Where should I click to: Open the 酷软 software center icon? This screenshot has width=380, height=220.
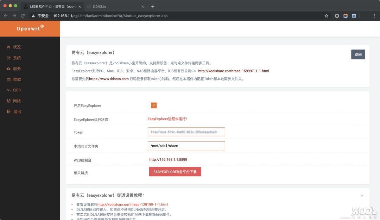(8, 79)
